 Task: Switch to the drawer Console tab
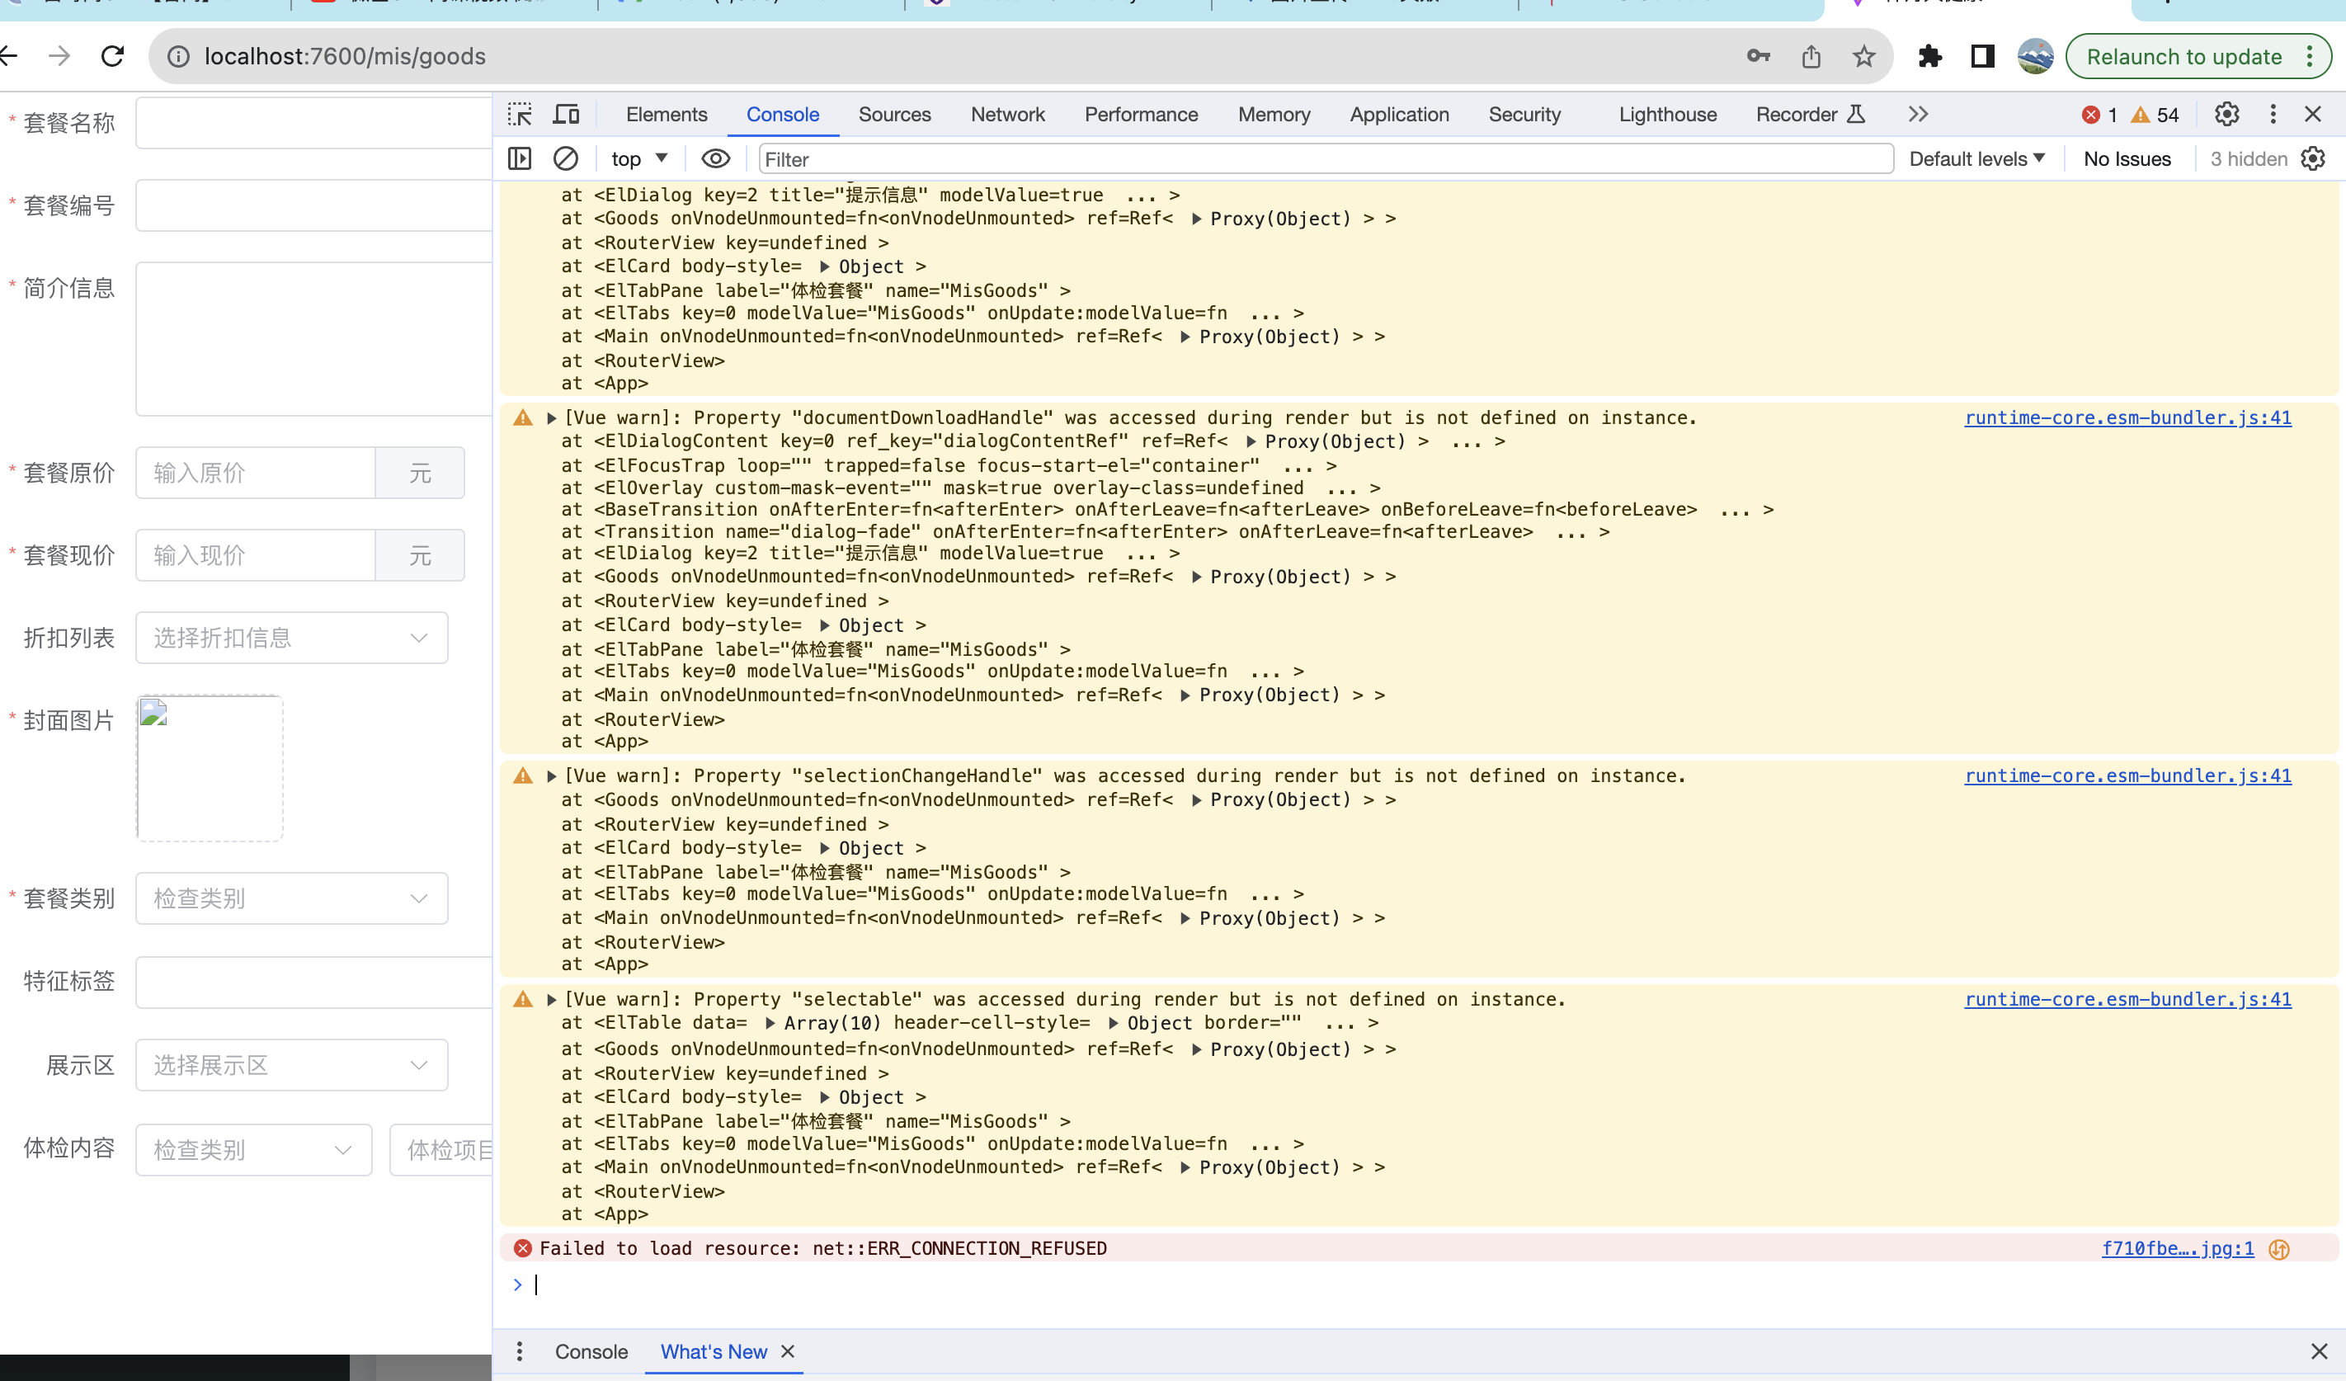point(591,1352)
